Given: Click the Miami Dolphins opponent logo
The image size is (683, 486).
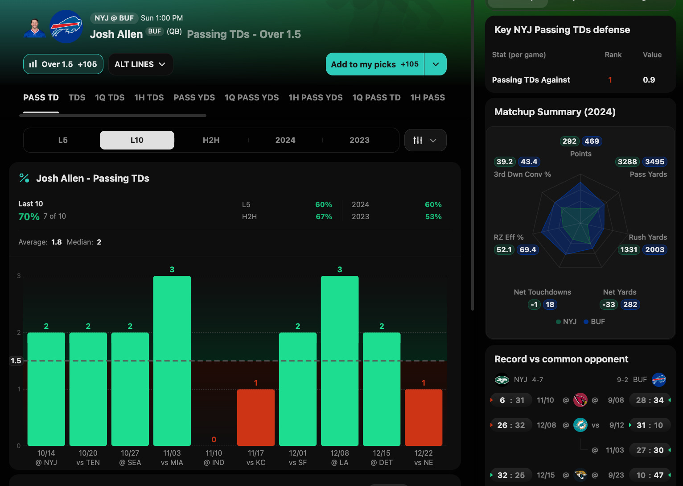Looking at the screenshot, I should 580,425.
